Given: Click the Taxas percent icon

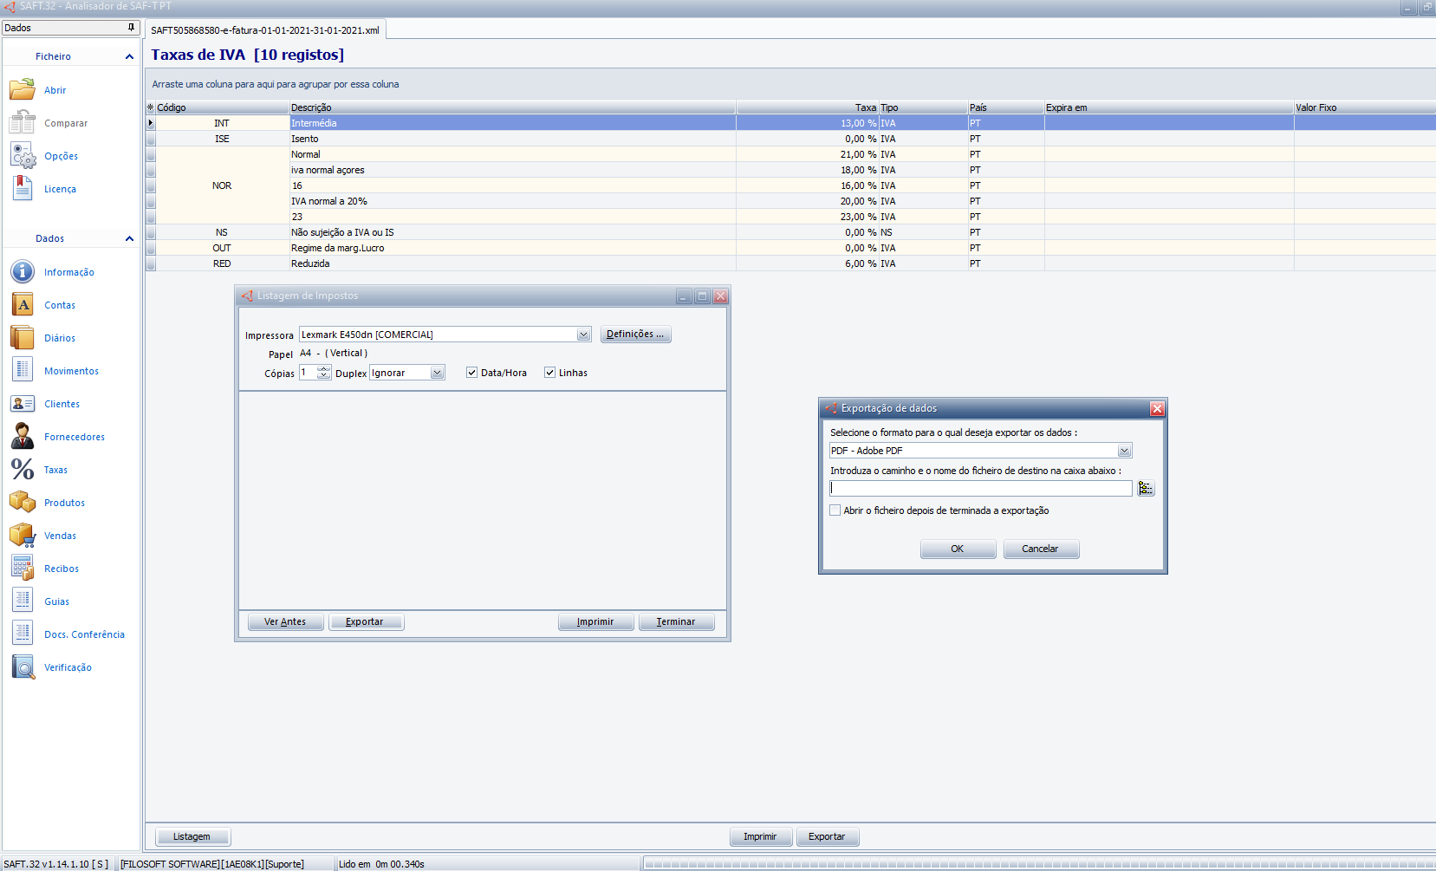Looking at the screenshot, I should tap(23, 470).
